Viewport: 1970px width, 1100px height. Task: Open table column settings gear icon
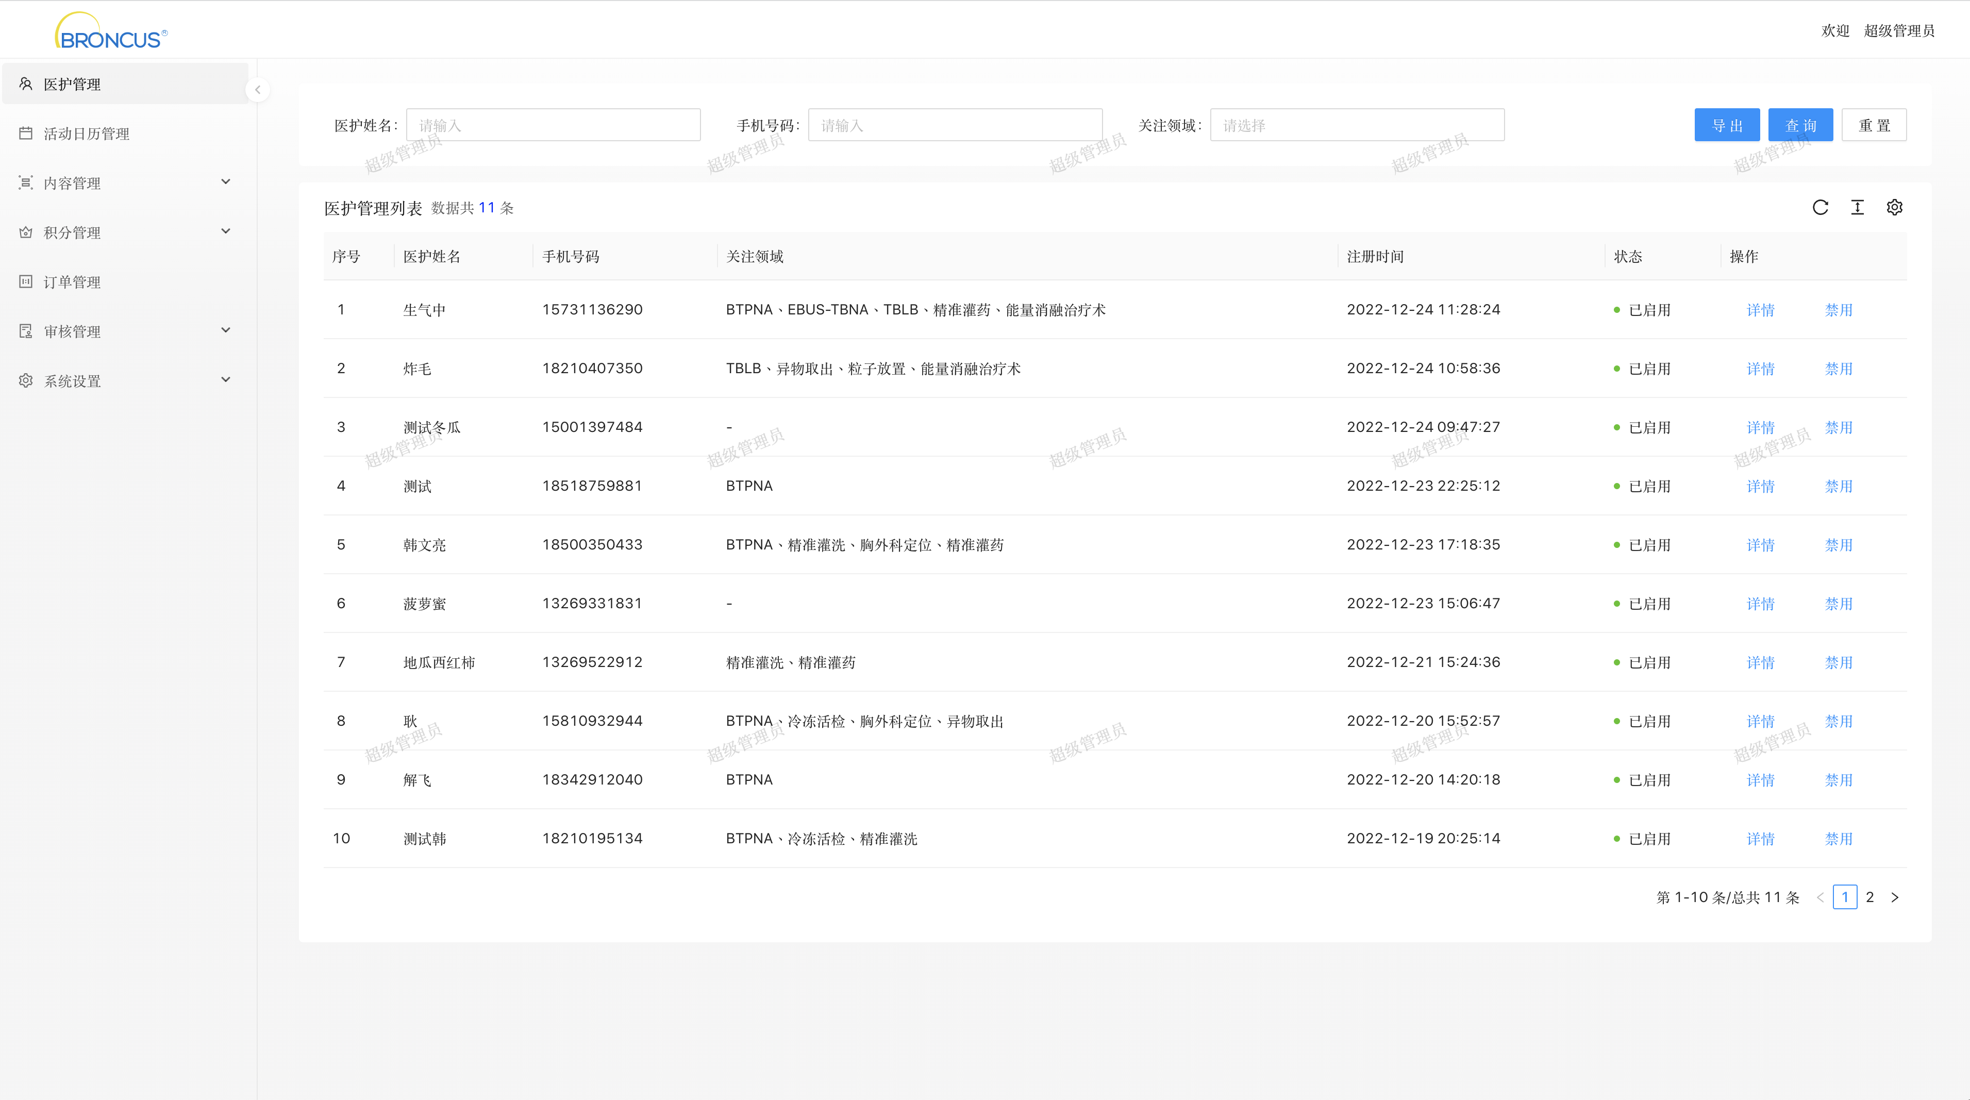pos(1894,207)
